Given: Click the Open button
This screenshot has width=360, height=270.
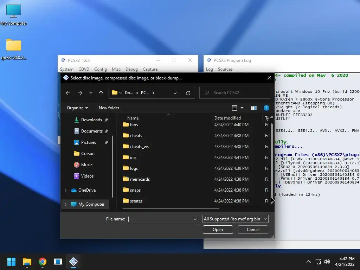Looking at the screenshot, I should (218, 230).
